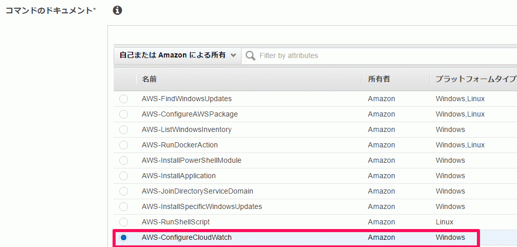Image resolution: width=517 pixels, height=247 pixels.
Task: Click the AWS-FindWindowsUpdates document name
Action: (x=187, y=99)
